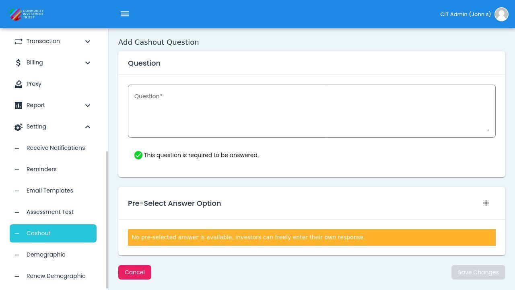Click the Setting gear icon
The height and width of the screenshot is (290, 515).
click(x=19, y=127)
